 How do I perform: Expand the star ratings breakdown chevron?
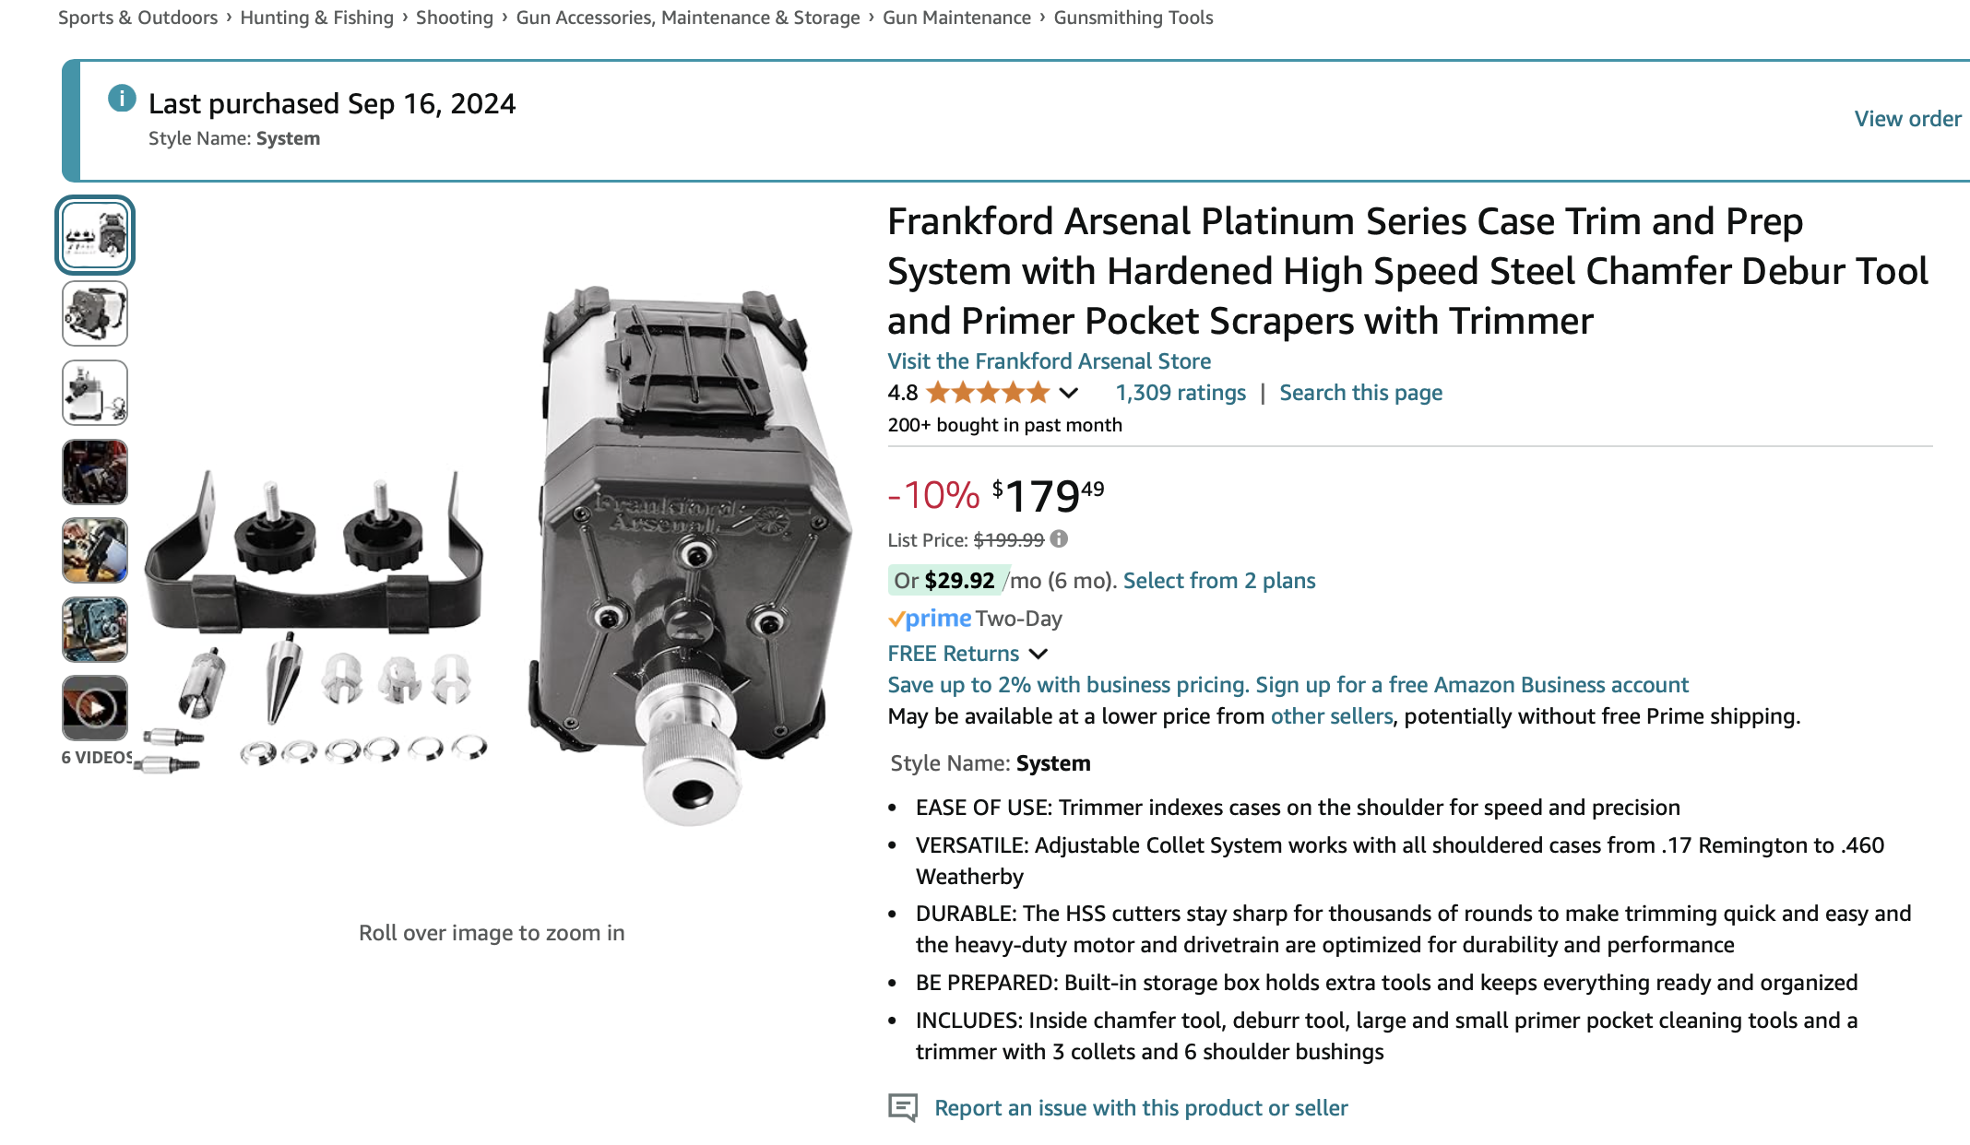[x=1069, y=393]
